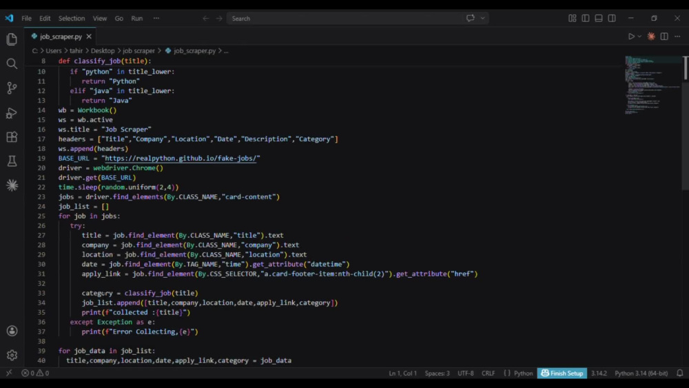Open the View menu
Screen dimensions: 689x388
(100, 19)
